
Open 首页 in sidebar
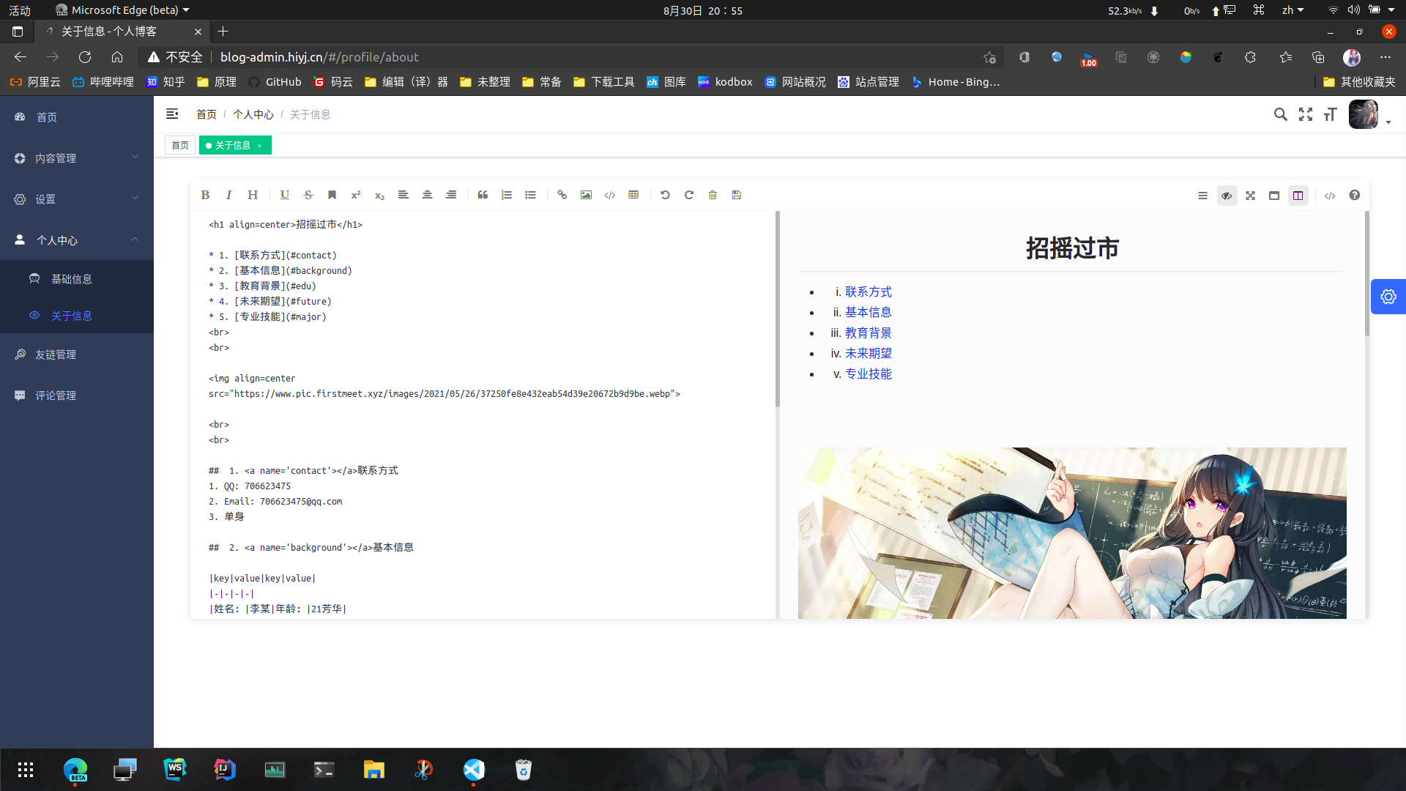click(77, 117)
